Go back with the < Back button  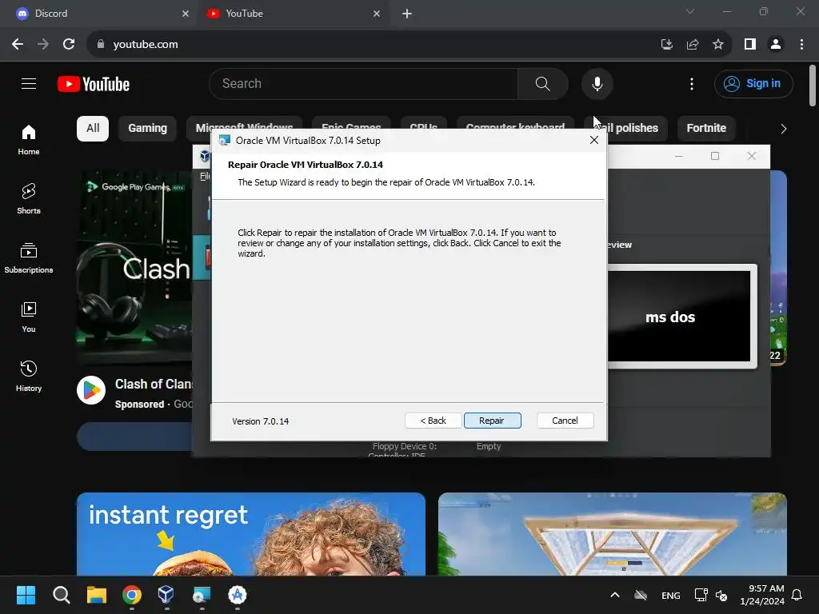[433, 421]
